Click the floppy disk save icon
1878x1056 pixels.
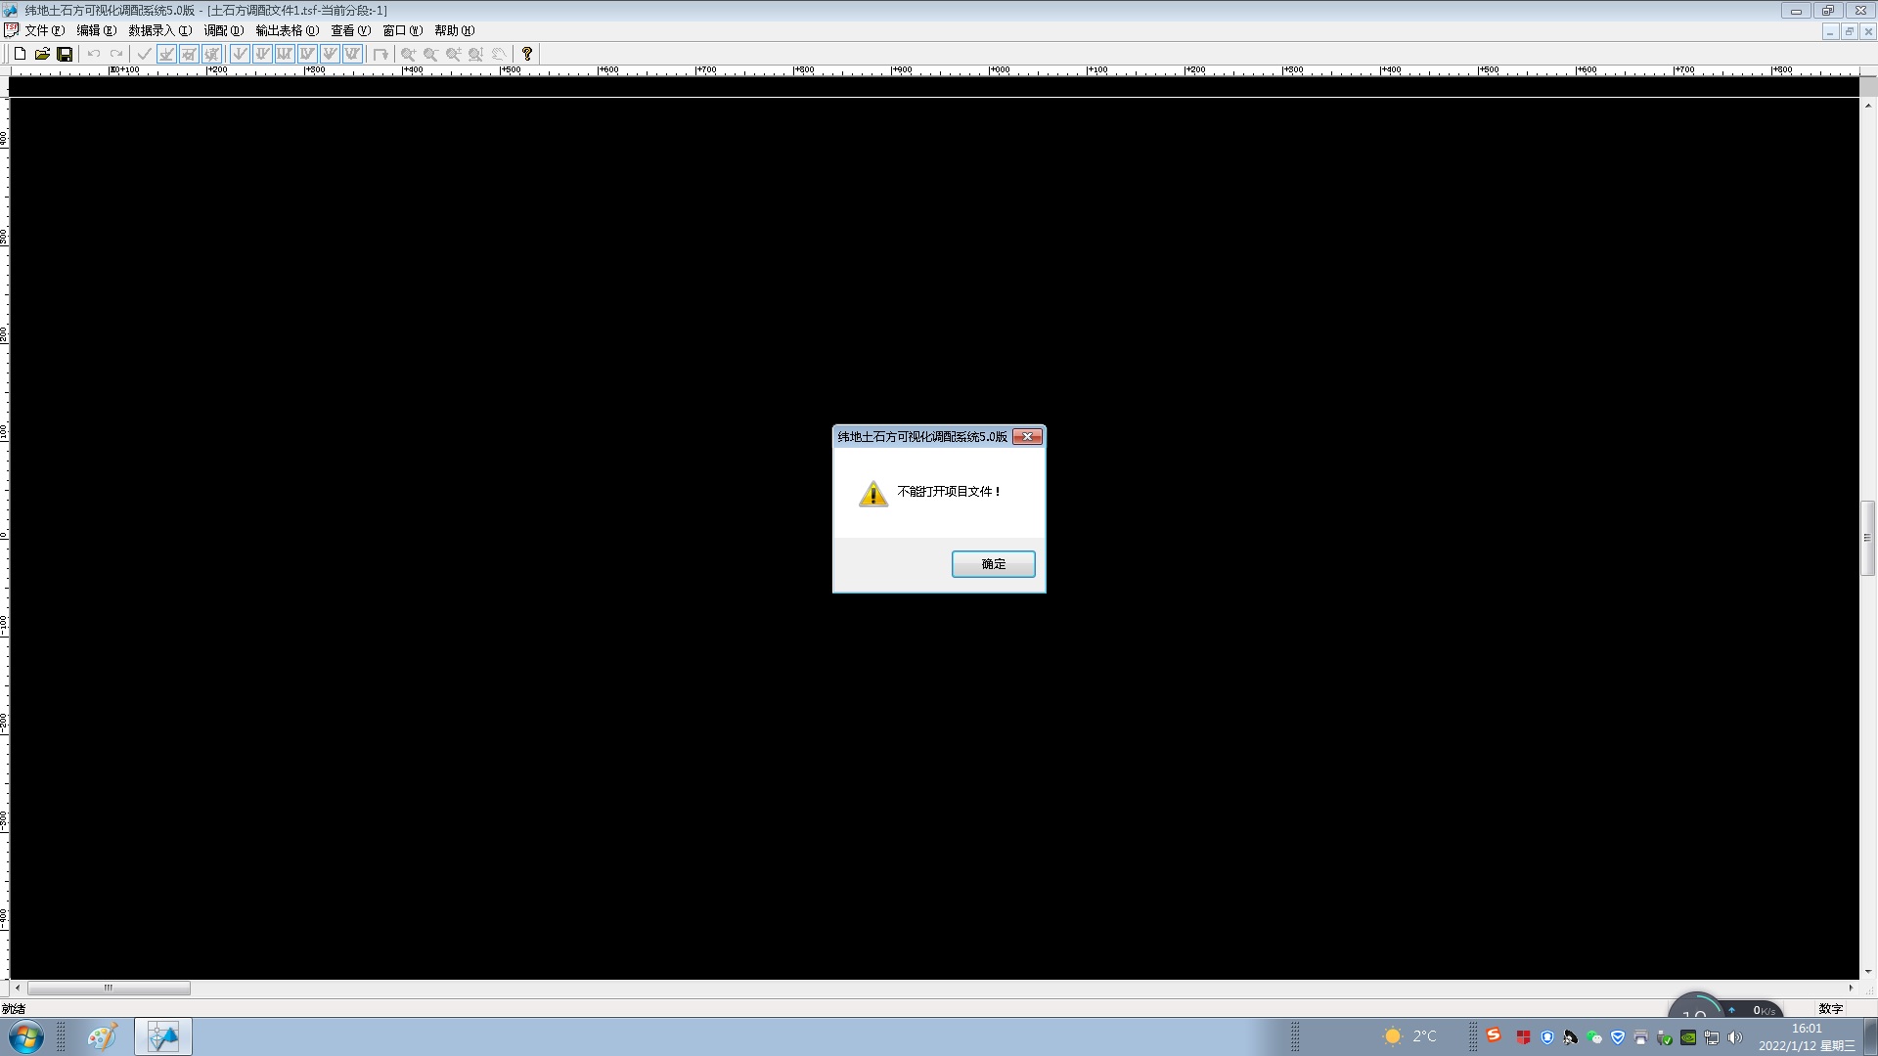[x=65, y=54]
